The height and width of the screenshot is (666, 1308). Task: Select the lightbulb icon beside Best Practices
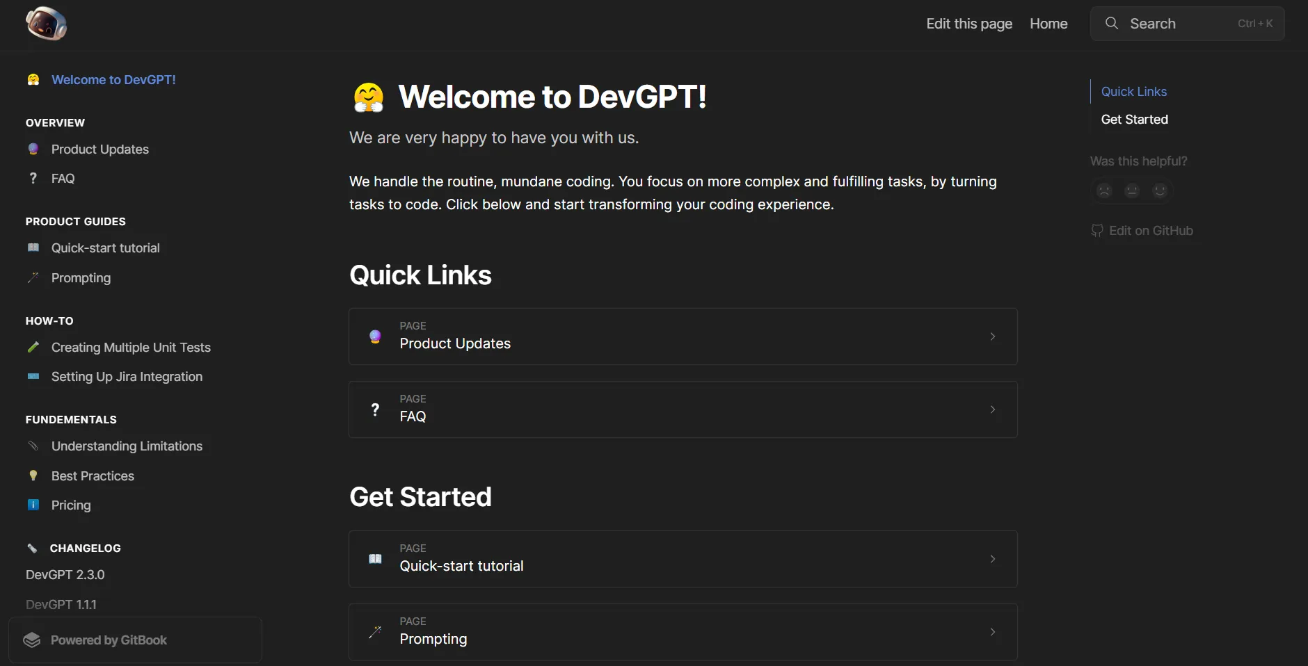[33, 476]
